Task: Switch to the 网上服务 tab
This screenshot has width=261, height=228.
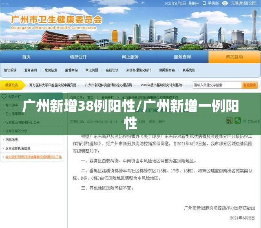Action: coord(130,57)
